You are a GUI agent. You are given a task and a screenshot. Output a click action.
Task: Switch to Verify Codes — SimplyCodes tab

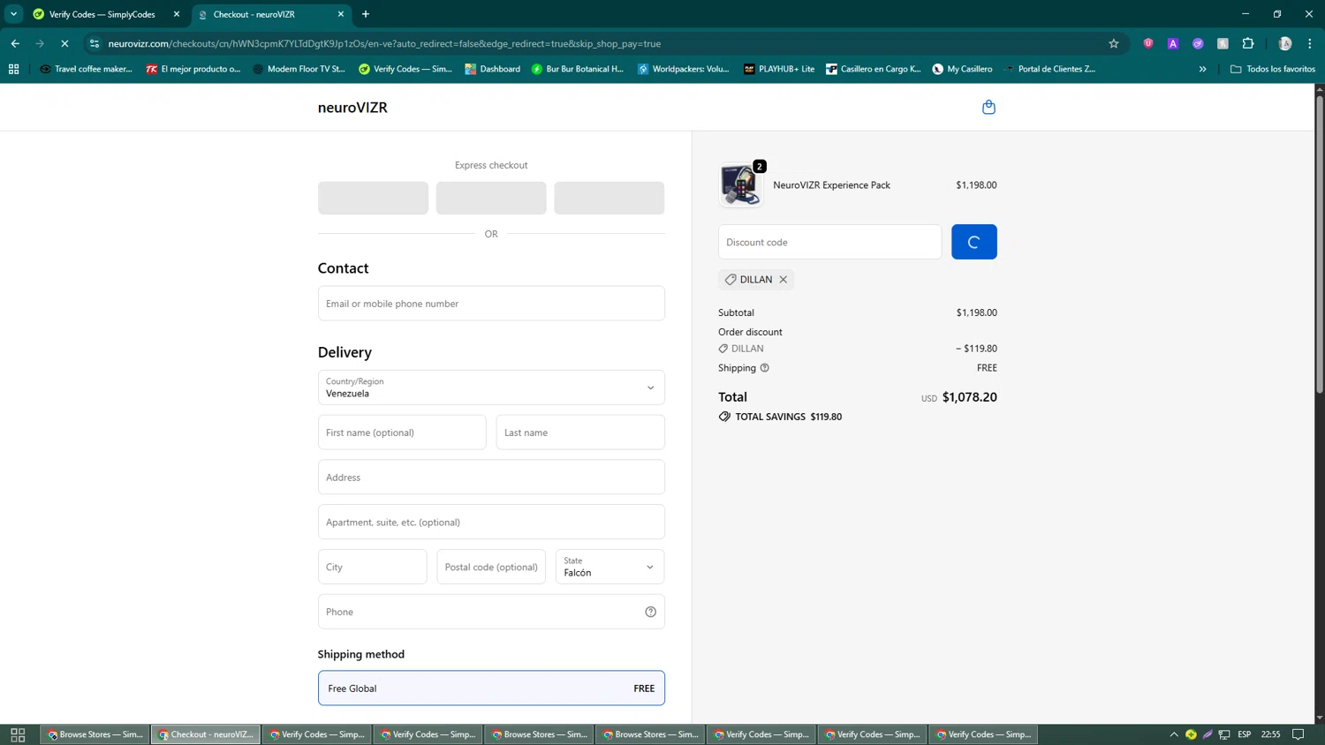[102, 14]
